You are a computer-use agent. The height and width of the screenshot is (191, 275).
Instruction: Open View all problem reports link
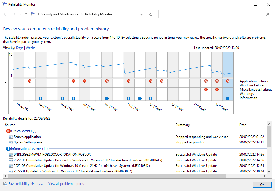[x=66, y=184]
